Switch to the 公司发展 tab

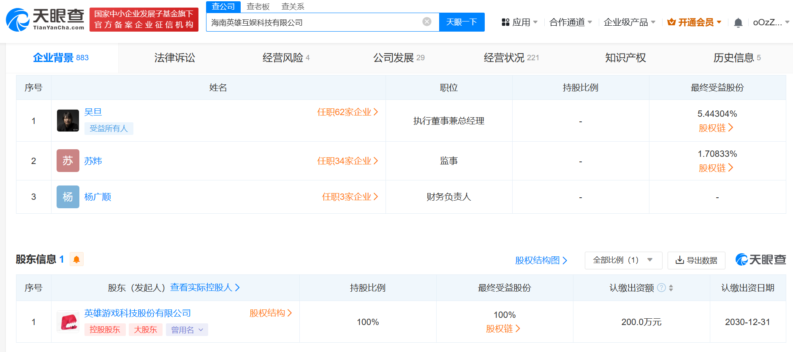tap(399, 58)
